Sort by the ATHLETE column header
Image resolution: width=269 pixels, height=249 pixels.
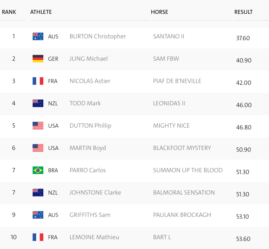[41, 12]
